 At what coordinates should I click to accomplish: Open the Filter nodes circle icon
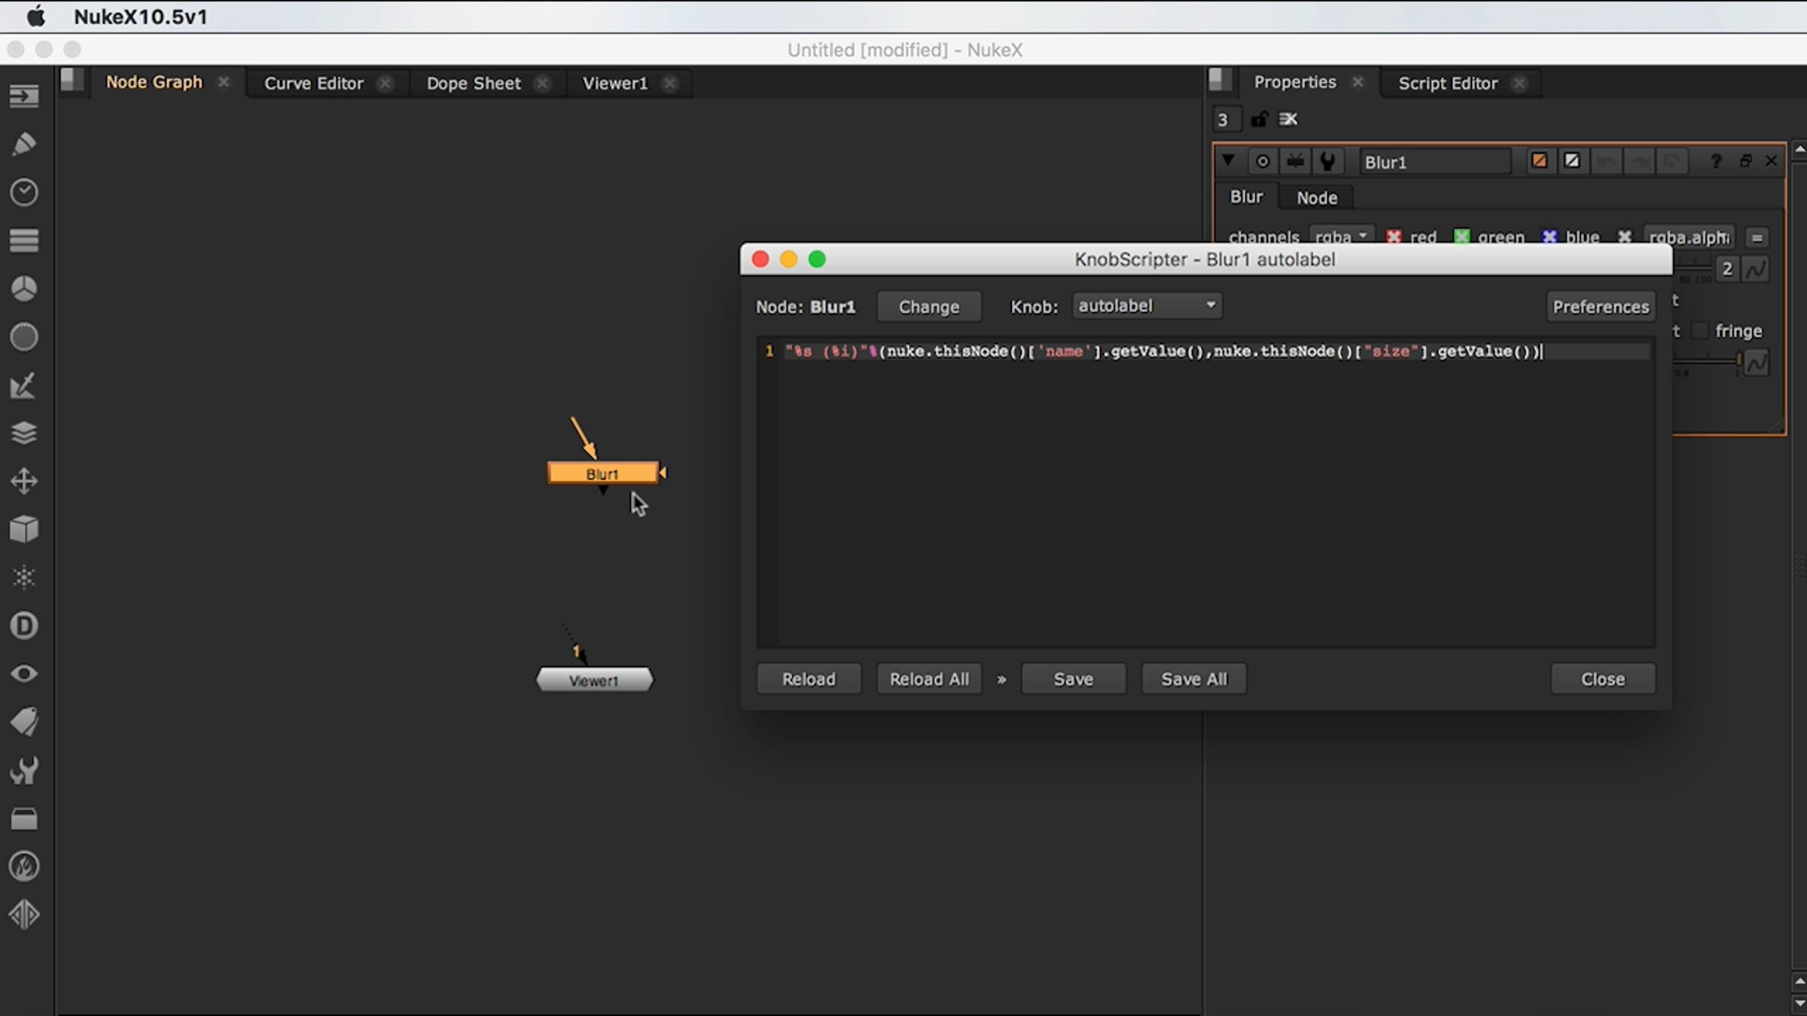point(24,337)
